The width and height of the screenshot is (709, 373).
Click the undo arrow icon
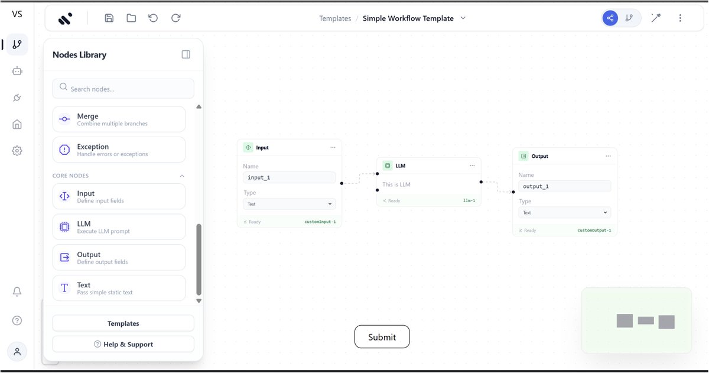(x=153, y=18)
